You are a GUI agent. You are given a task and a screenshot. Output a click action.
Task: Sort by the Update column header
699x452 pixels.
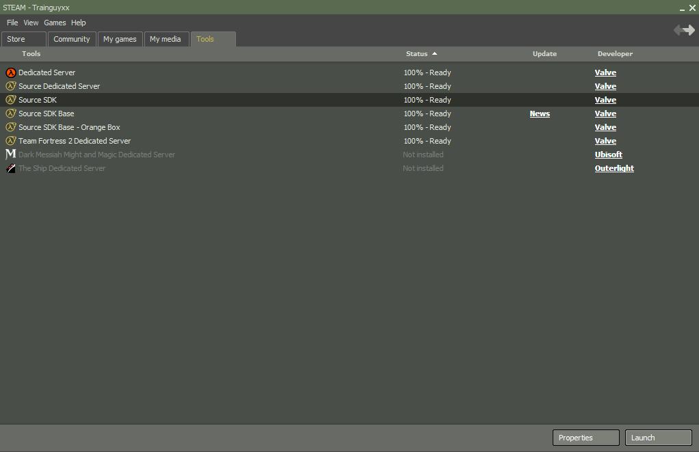[544, 53]
